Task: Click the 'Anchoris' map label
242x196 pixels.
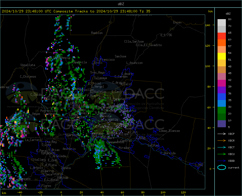Action: 69,149
